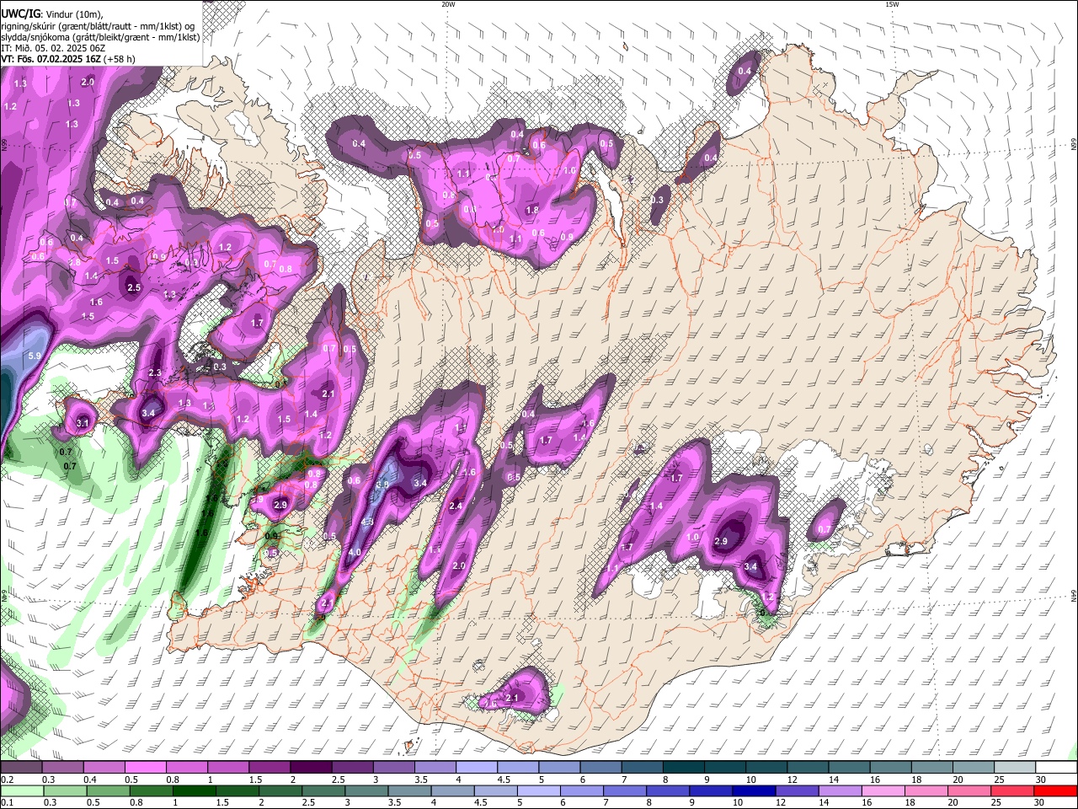Select the red swatch after 30 in the bottom legend row
The height and width of the screenshot is (809, 1078).
pyautogui.click(x=1057, y=790)
